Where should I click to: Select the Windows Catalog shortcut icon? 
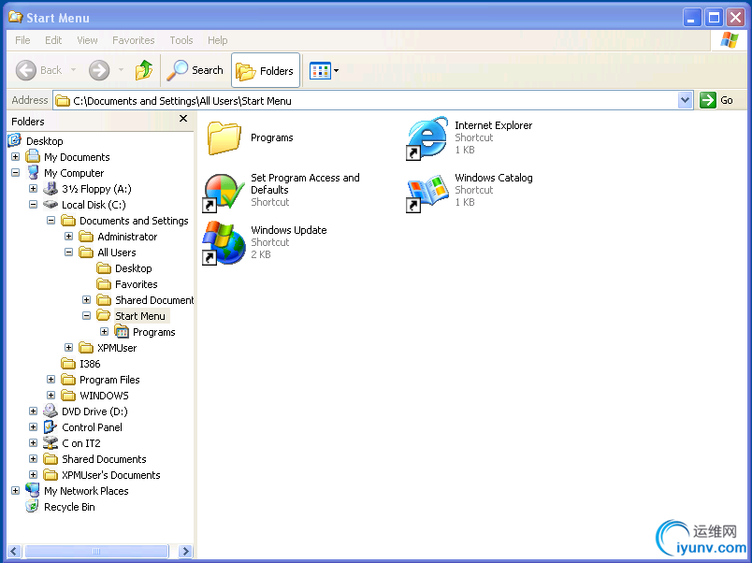pyautogui.click(x=427, y=193)
